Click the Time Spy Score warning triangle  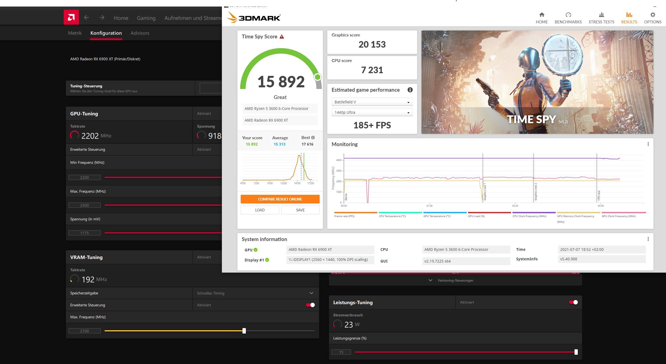coord(282,37)
